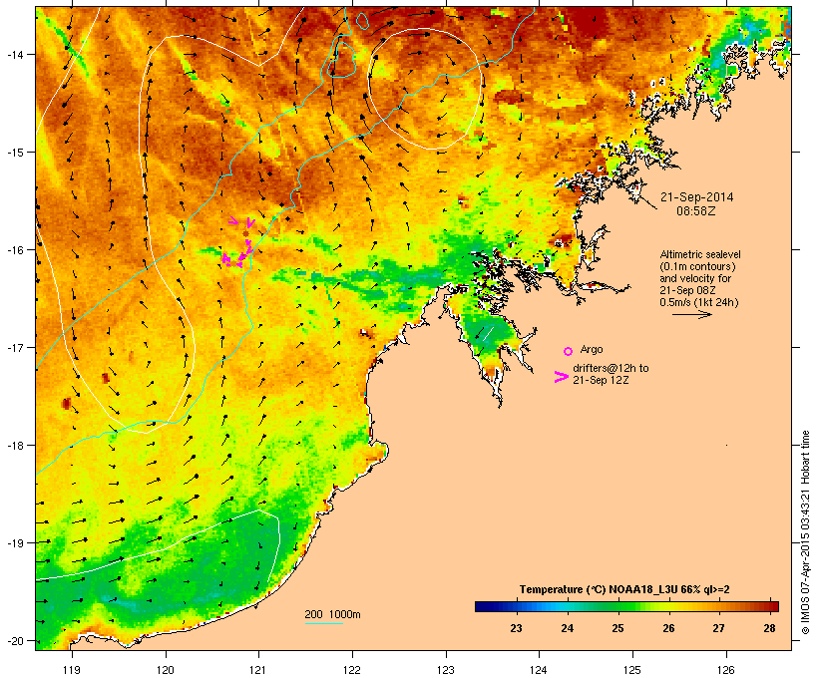This screenshot has width=818, height=678.
Task: Click the colorbar tick label '28'
Action: pyautogui.click(x=769, y=628)
